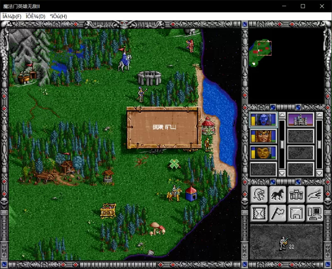Viewport: 332px width, 269px height.
Task: Click the pikeman guarding near the stonehenge
Action: pos(142,95)
